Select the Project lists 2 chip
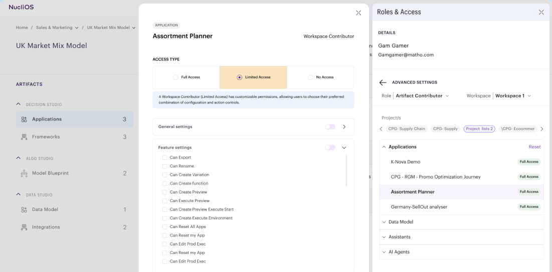 coord(479,129)
